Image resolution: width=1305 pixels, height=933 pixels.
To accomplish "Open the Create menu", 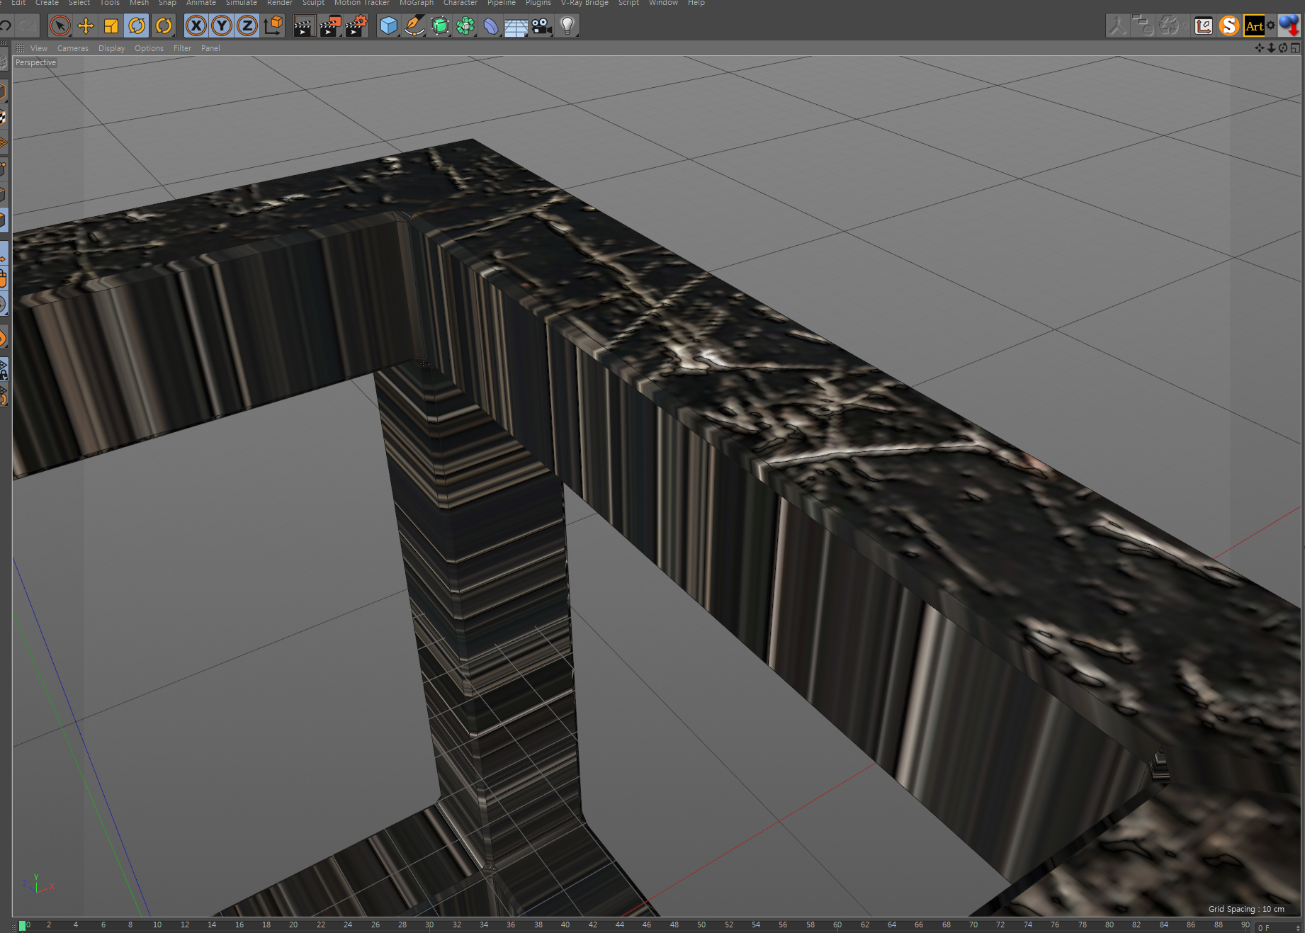I will 47,3.
